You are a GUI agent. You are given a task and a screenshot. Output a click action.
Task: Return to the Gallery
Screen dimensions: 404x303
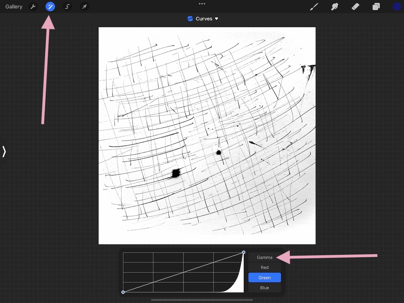[14, 7]
